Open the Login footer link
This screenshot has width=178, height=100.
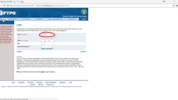click(70, 82)
